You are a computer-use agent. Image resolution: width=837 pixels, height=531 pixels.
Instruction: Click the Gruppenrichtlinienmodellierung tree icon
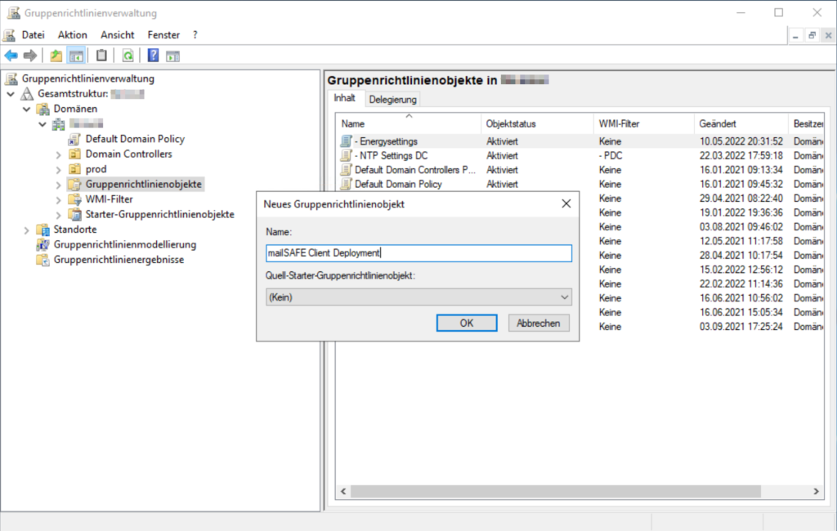point(43,244)
